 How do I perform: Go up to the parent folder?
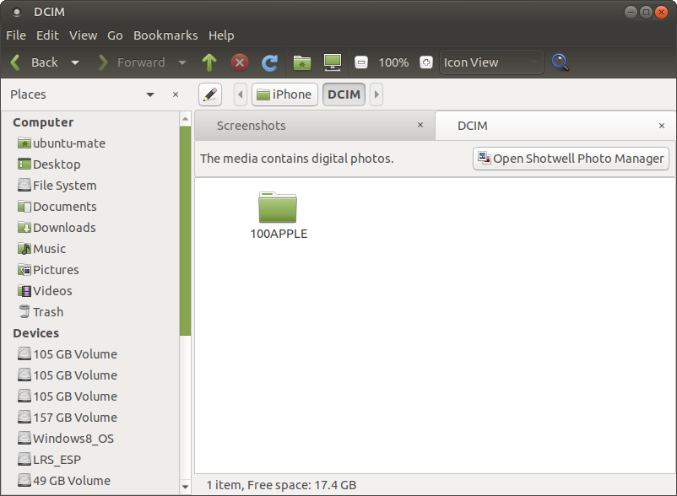coord(209,62)
